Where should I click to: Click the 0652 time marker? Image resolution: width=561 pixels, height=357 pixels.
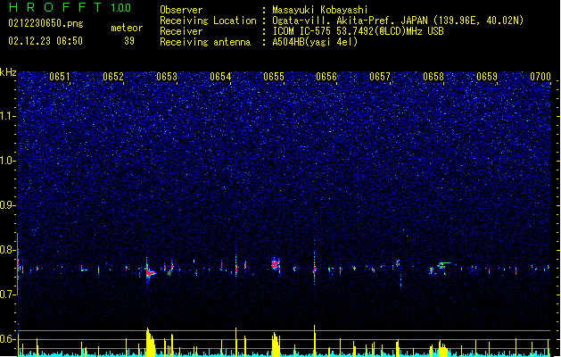[x=113, y=77]
